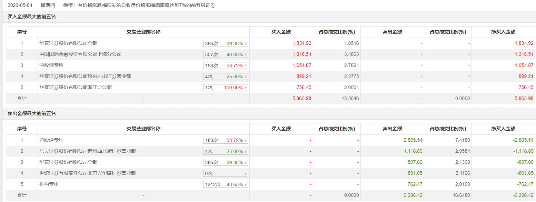Click the 卖出金额最大的前五名 section heading
Viewport: 536px width, 202px height.
click(x=32, y=113)
